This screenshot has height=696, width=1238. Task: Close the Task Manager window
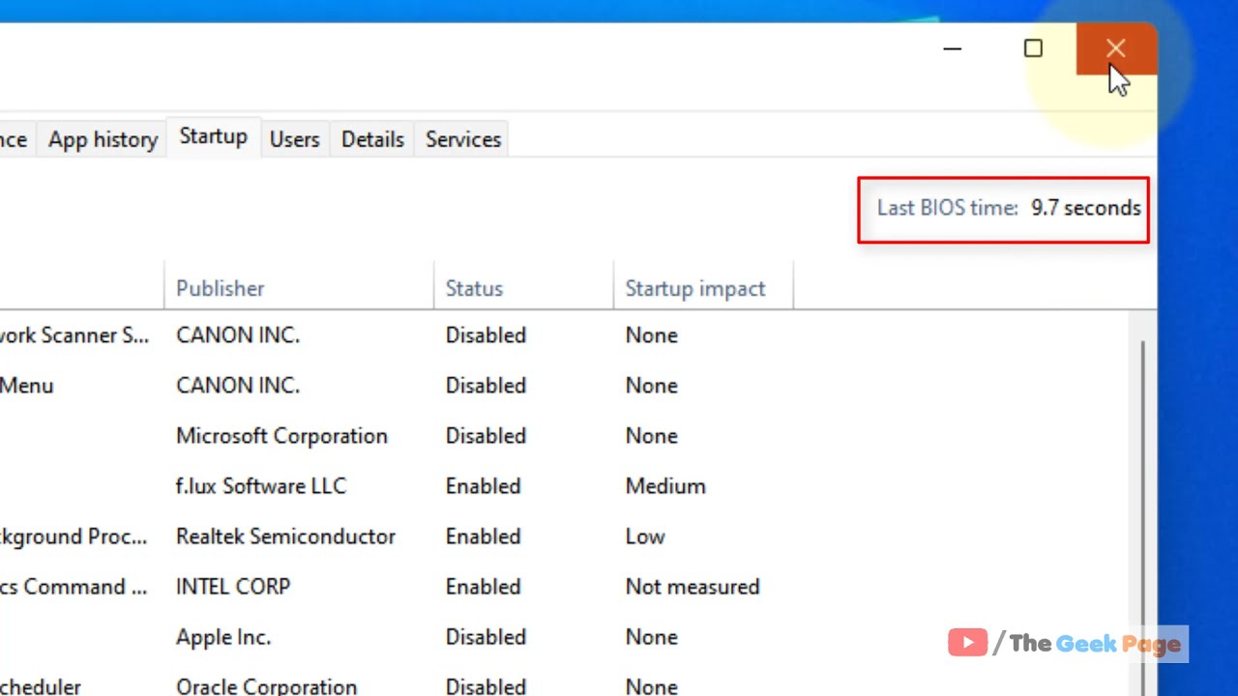click(1116, 48)
